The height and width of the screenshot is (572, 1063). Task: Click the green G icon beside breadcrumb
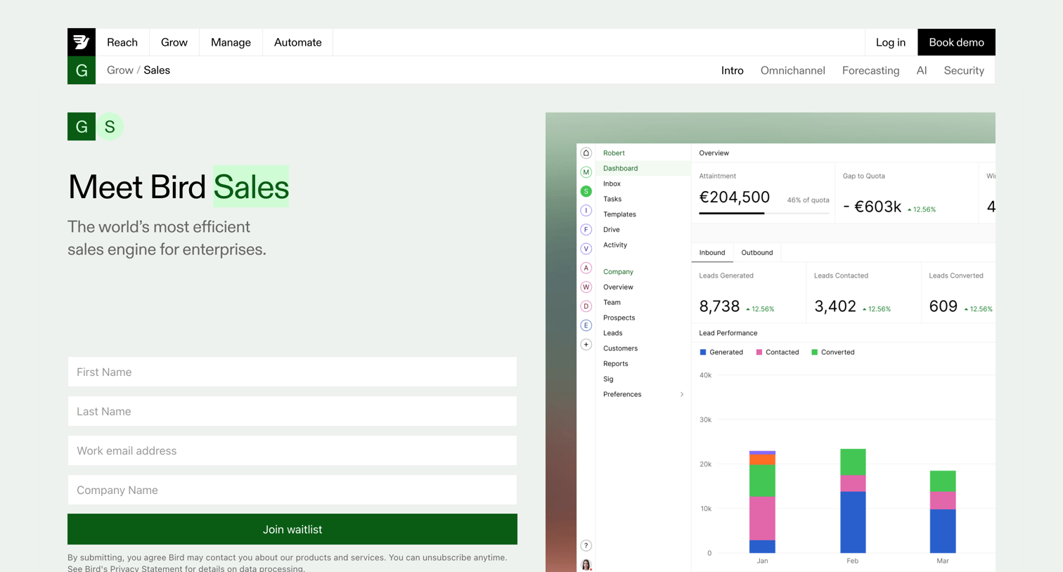82,70
